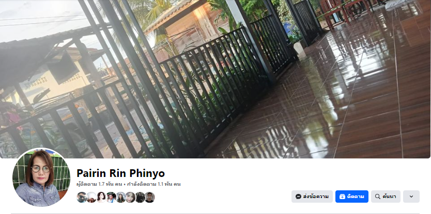
Task: Click the profile name Pairin Rin Phinyo
Action: [x=120, y=173]
